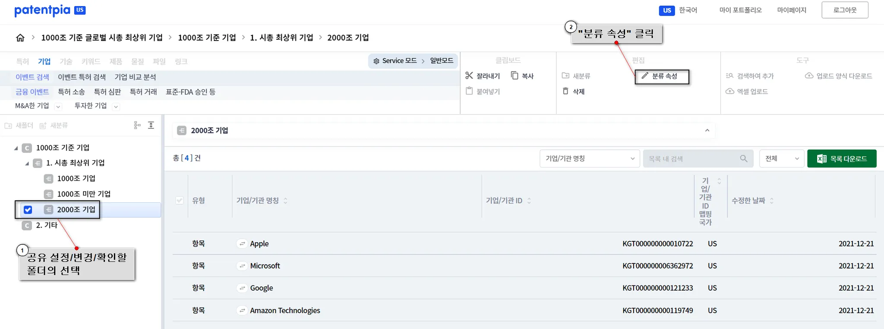Viewport: 884px width, 329px height.
Task: Click the search magnifier in the list search box
Action: point(743,158)
